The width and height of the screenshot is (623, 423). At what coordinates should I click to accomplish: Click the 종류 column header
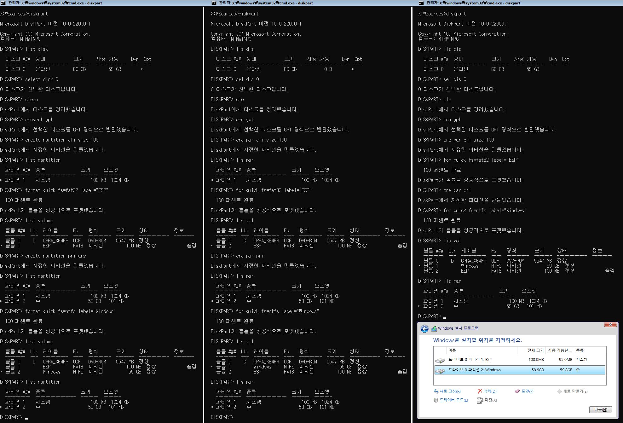(x=589, y=350)
